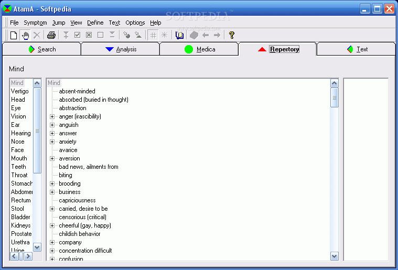Screen dimensions: 398x270
Task: Switch to the Medica tab
Action: tap(199, 49)
